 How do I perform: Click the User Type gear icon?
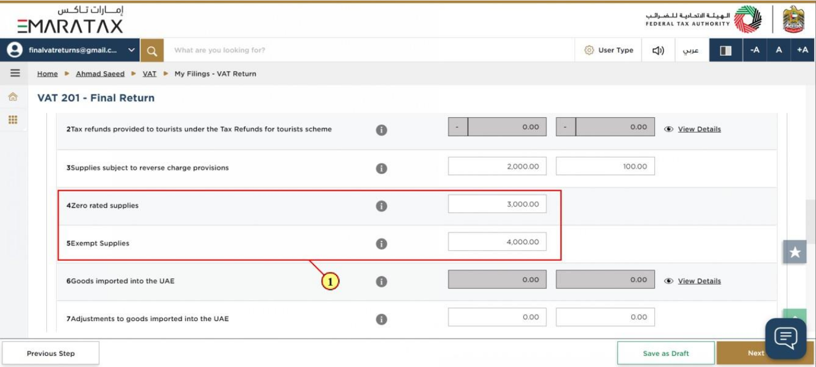click(589, 50)
